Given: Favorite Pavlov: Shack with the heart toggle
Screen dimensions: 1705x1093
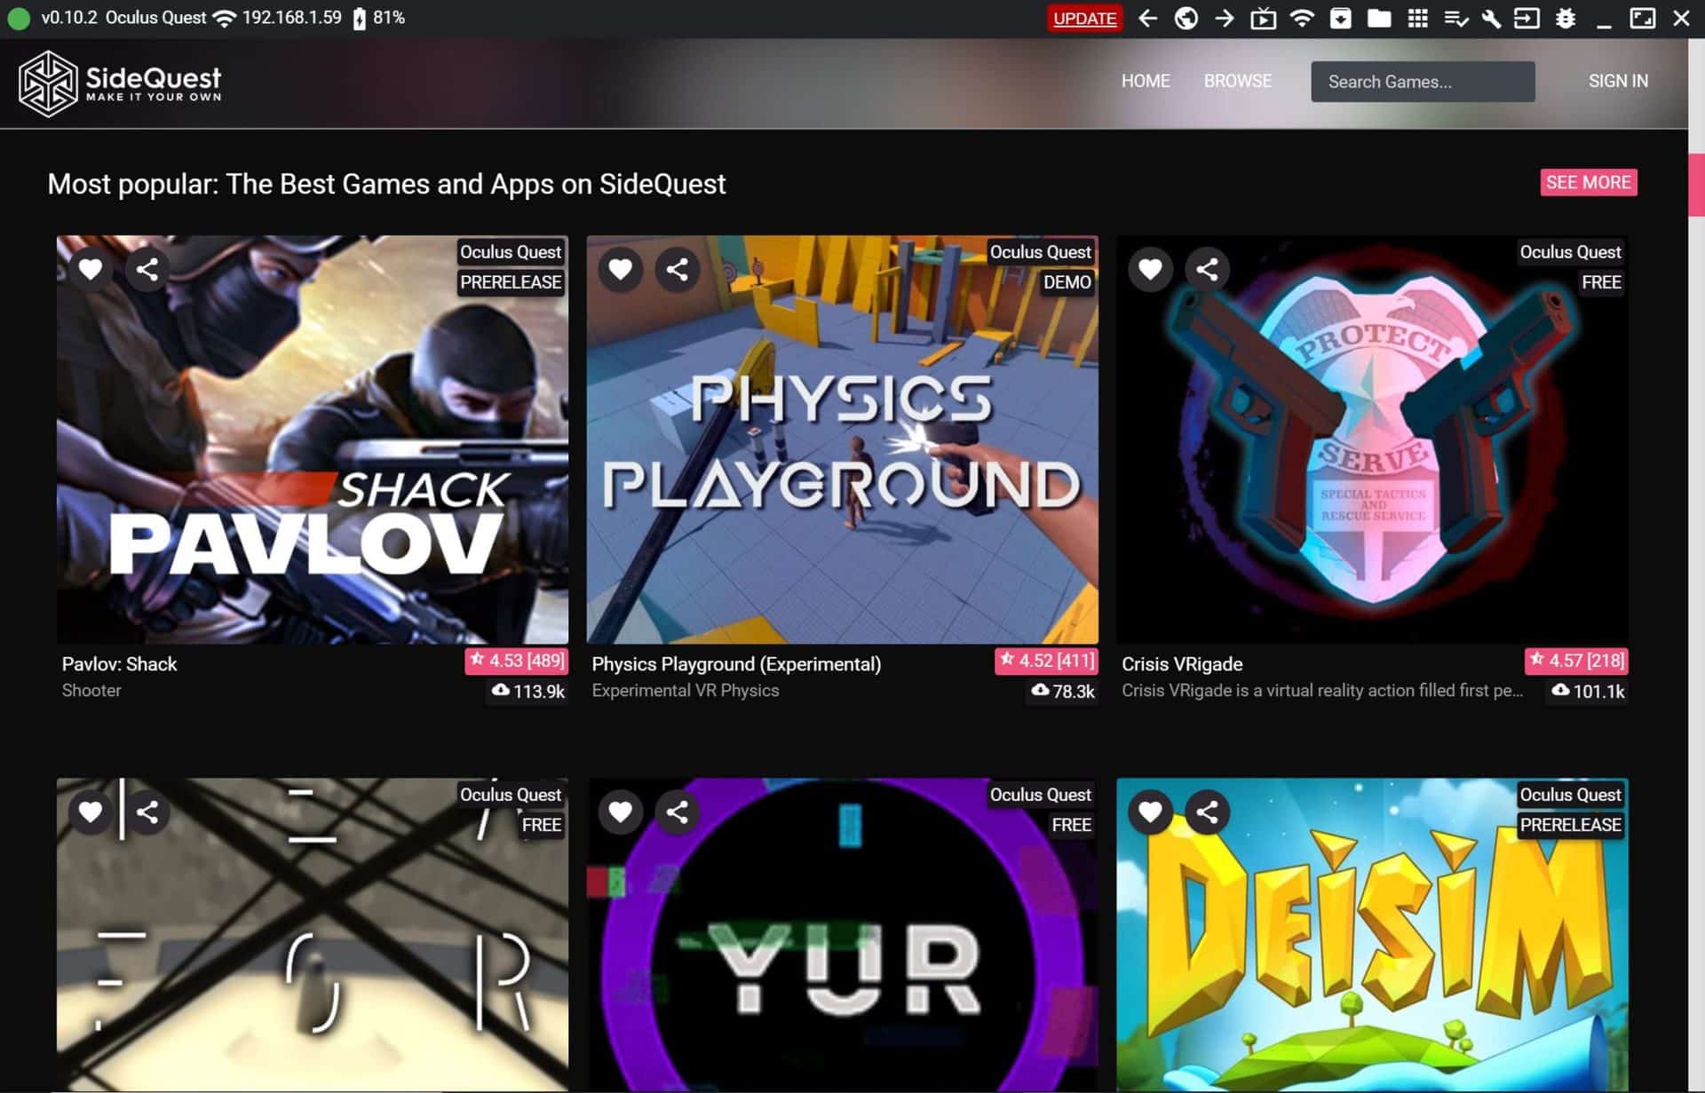Looking at the screenshot, I should (x=90, y=269).
